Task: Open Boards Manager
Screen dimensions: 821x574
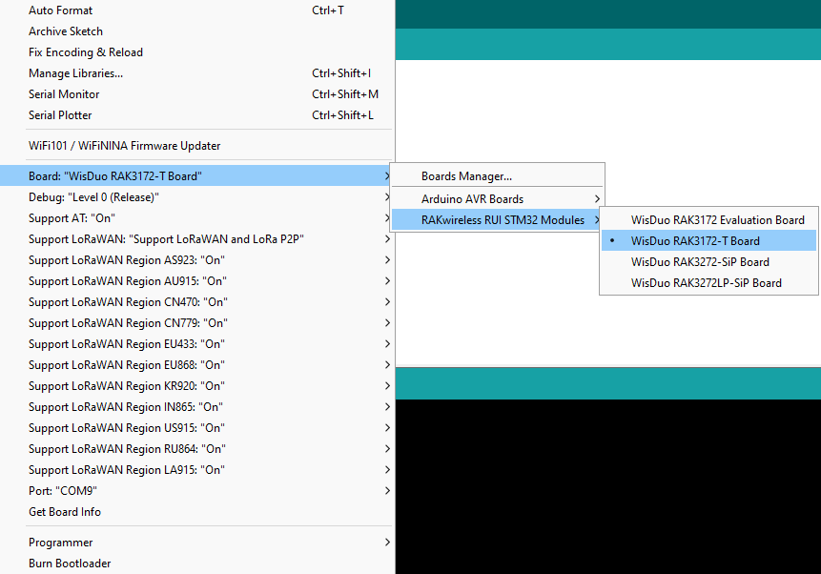Action: click(466, 176)
